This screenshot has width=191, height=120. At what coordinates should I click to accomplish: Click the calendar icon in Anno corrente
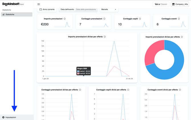point(41,9)
